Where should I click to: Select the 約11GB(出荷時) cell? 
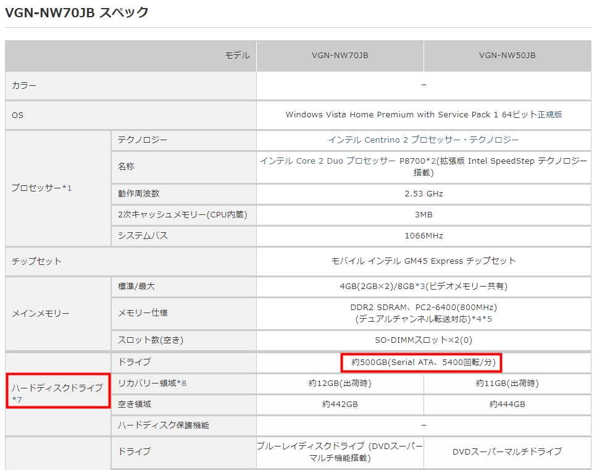pos(507,384)
